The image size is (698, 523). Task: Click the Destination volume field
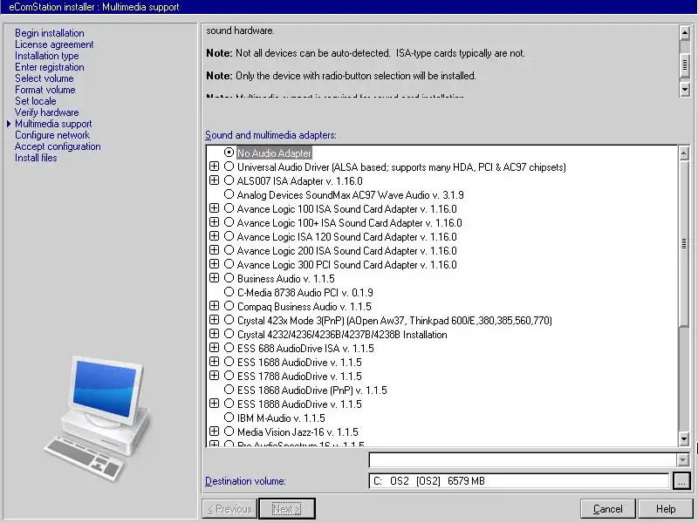(x=518, y=481)
